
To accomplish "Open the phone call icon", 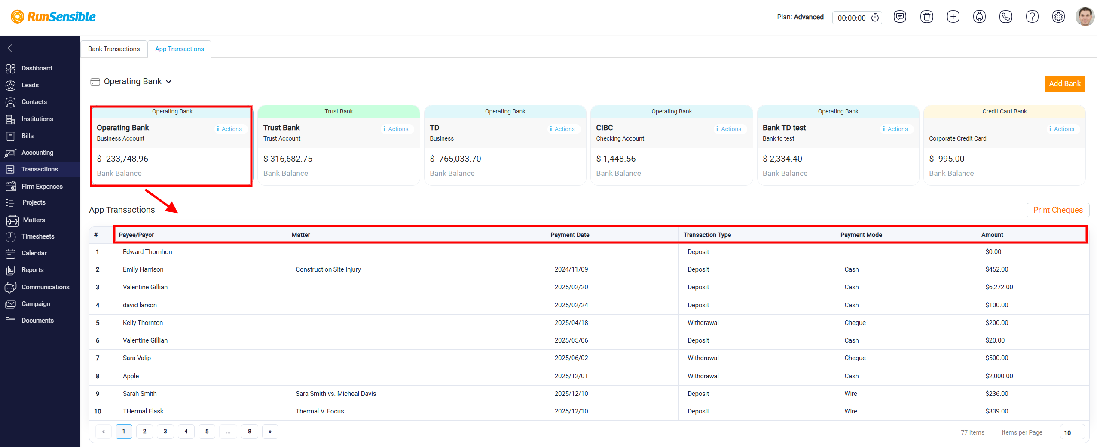I will click(x=1005, y=17).
